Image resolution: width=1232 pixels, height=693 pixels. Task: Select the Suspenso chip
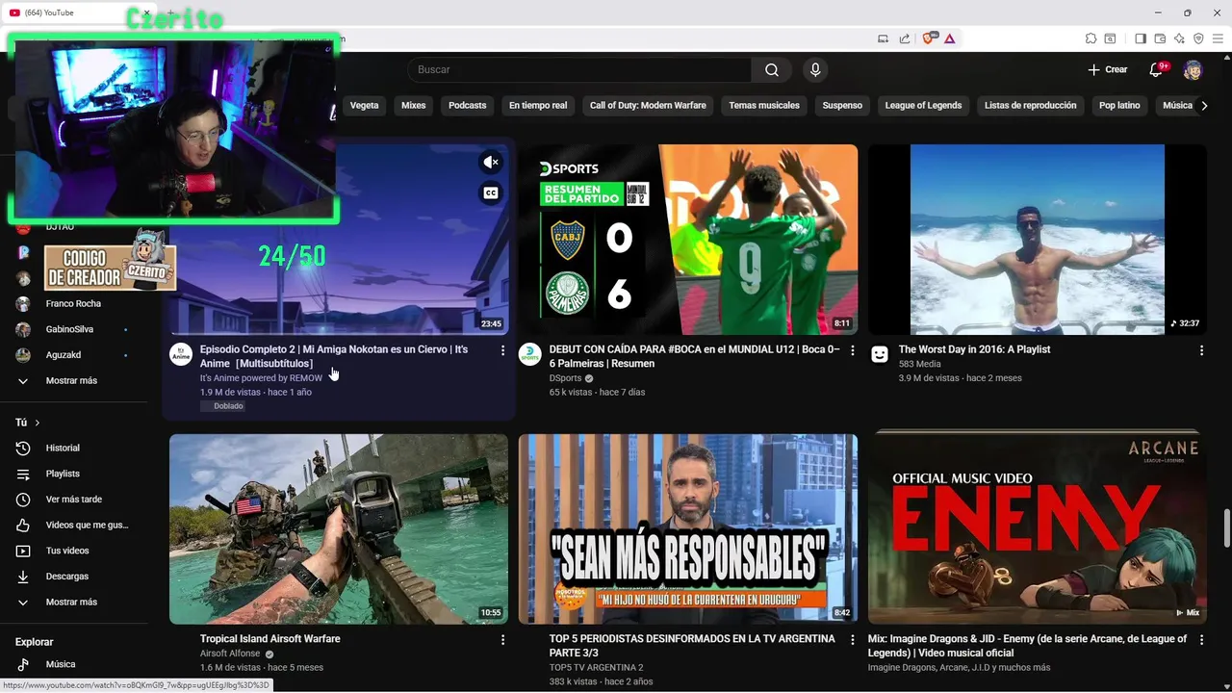(842, 106)
